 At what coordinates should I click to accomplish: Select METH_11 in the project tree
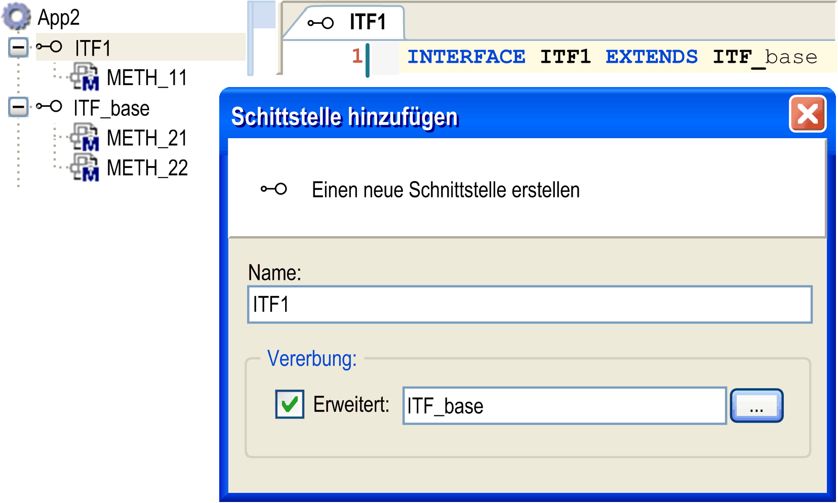(146, 78)
